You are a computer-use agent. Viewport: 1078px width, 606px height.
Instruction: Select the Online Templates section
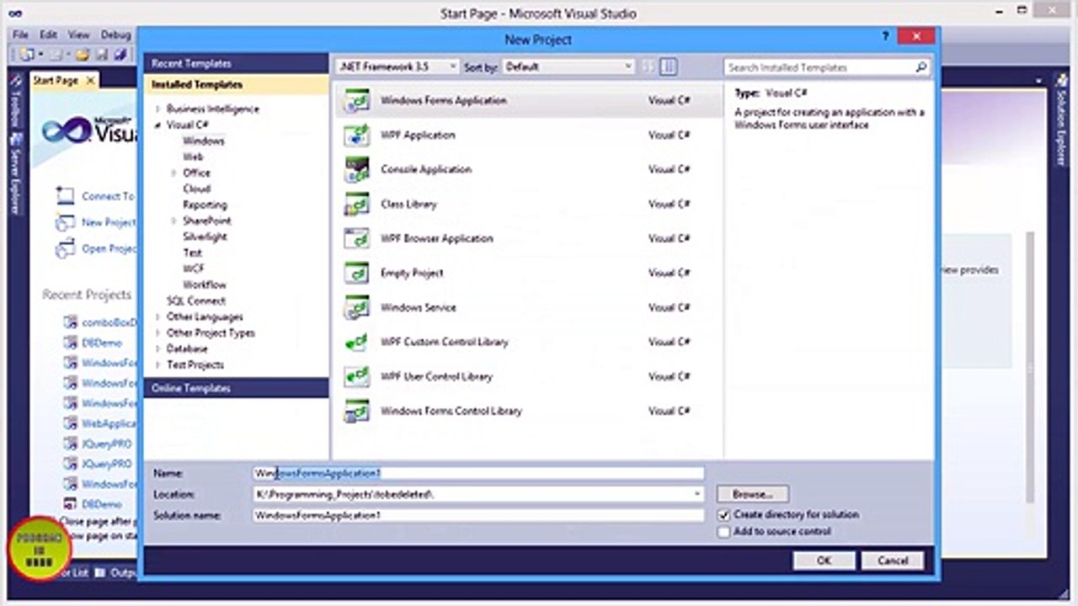[236, 388]
